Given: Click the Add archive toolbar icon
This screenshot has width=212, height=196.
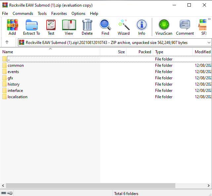Looking at the screenshot, I should (x=12, y=27).
